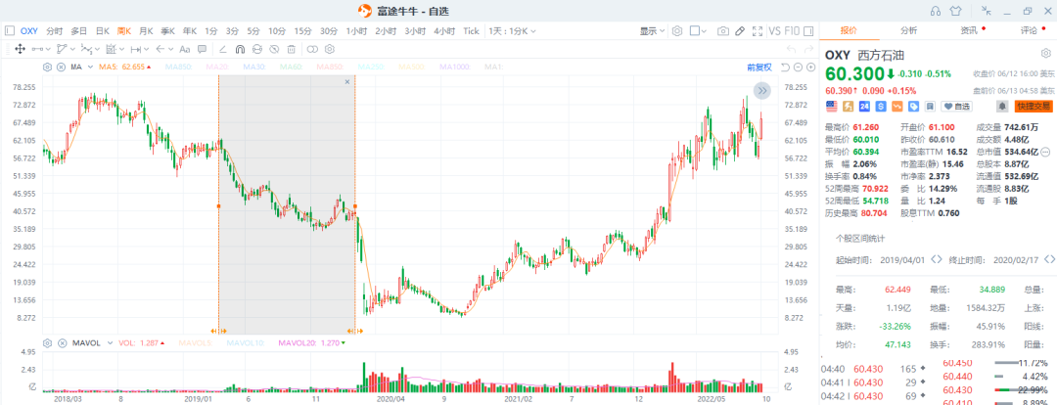Click the blue 24 hour trading icon
Screen dimensions: 1057x405
click(x=865, y=106)
